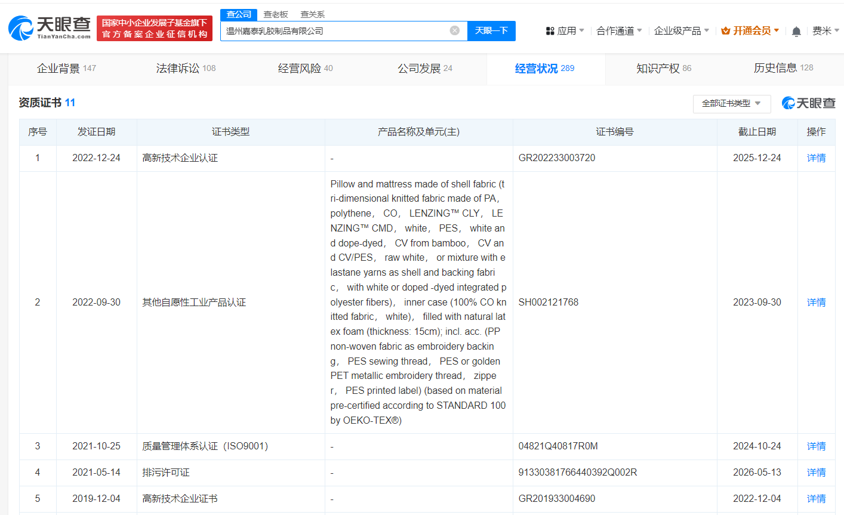Switch to the 知识产权 tab
This screenshot has height=515, width=844.
[664, 69]
